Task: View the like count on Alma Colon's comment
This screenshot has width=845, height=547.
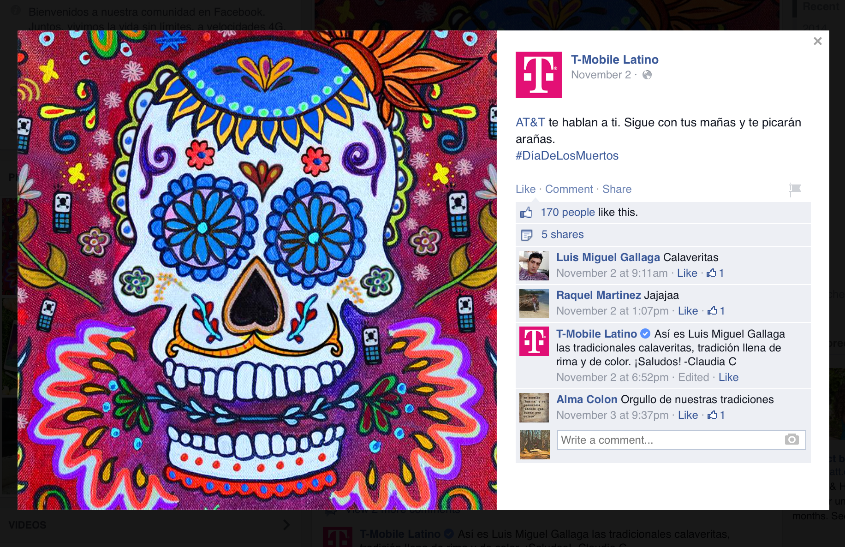Action: [716, 415]
